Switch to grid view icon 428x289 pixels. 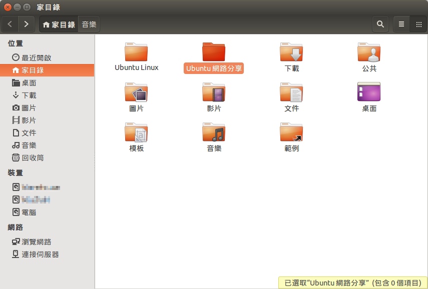pyautogui.click(x=418, y=24)
